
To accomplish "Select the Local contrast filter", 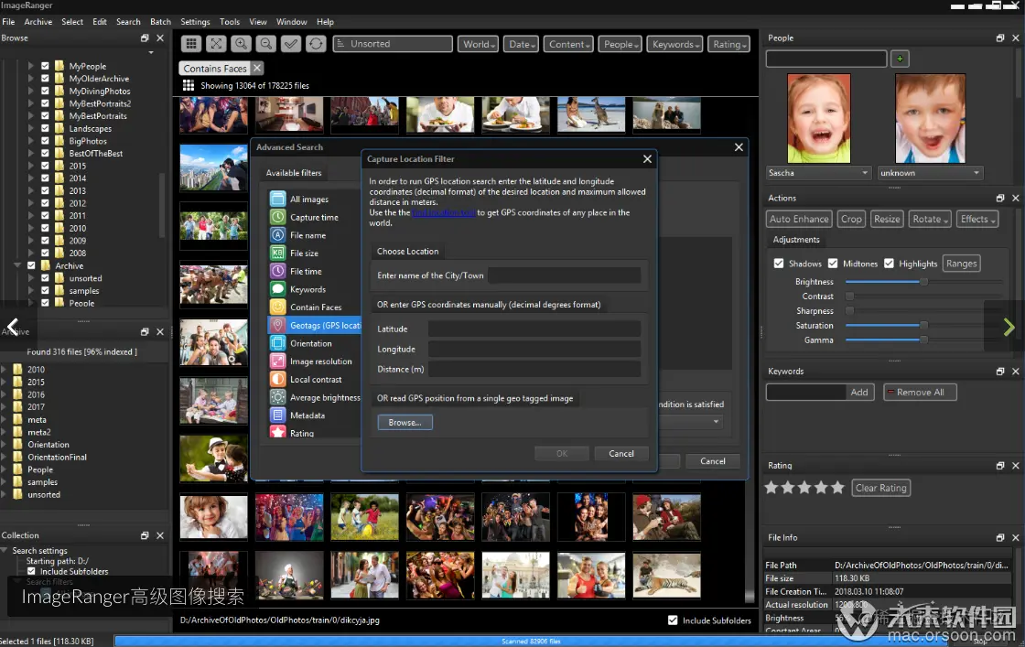I will 314,380.
